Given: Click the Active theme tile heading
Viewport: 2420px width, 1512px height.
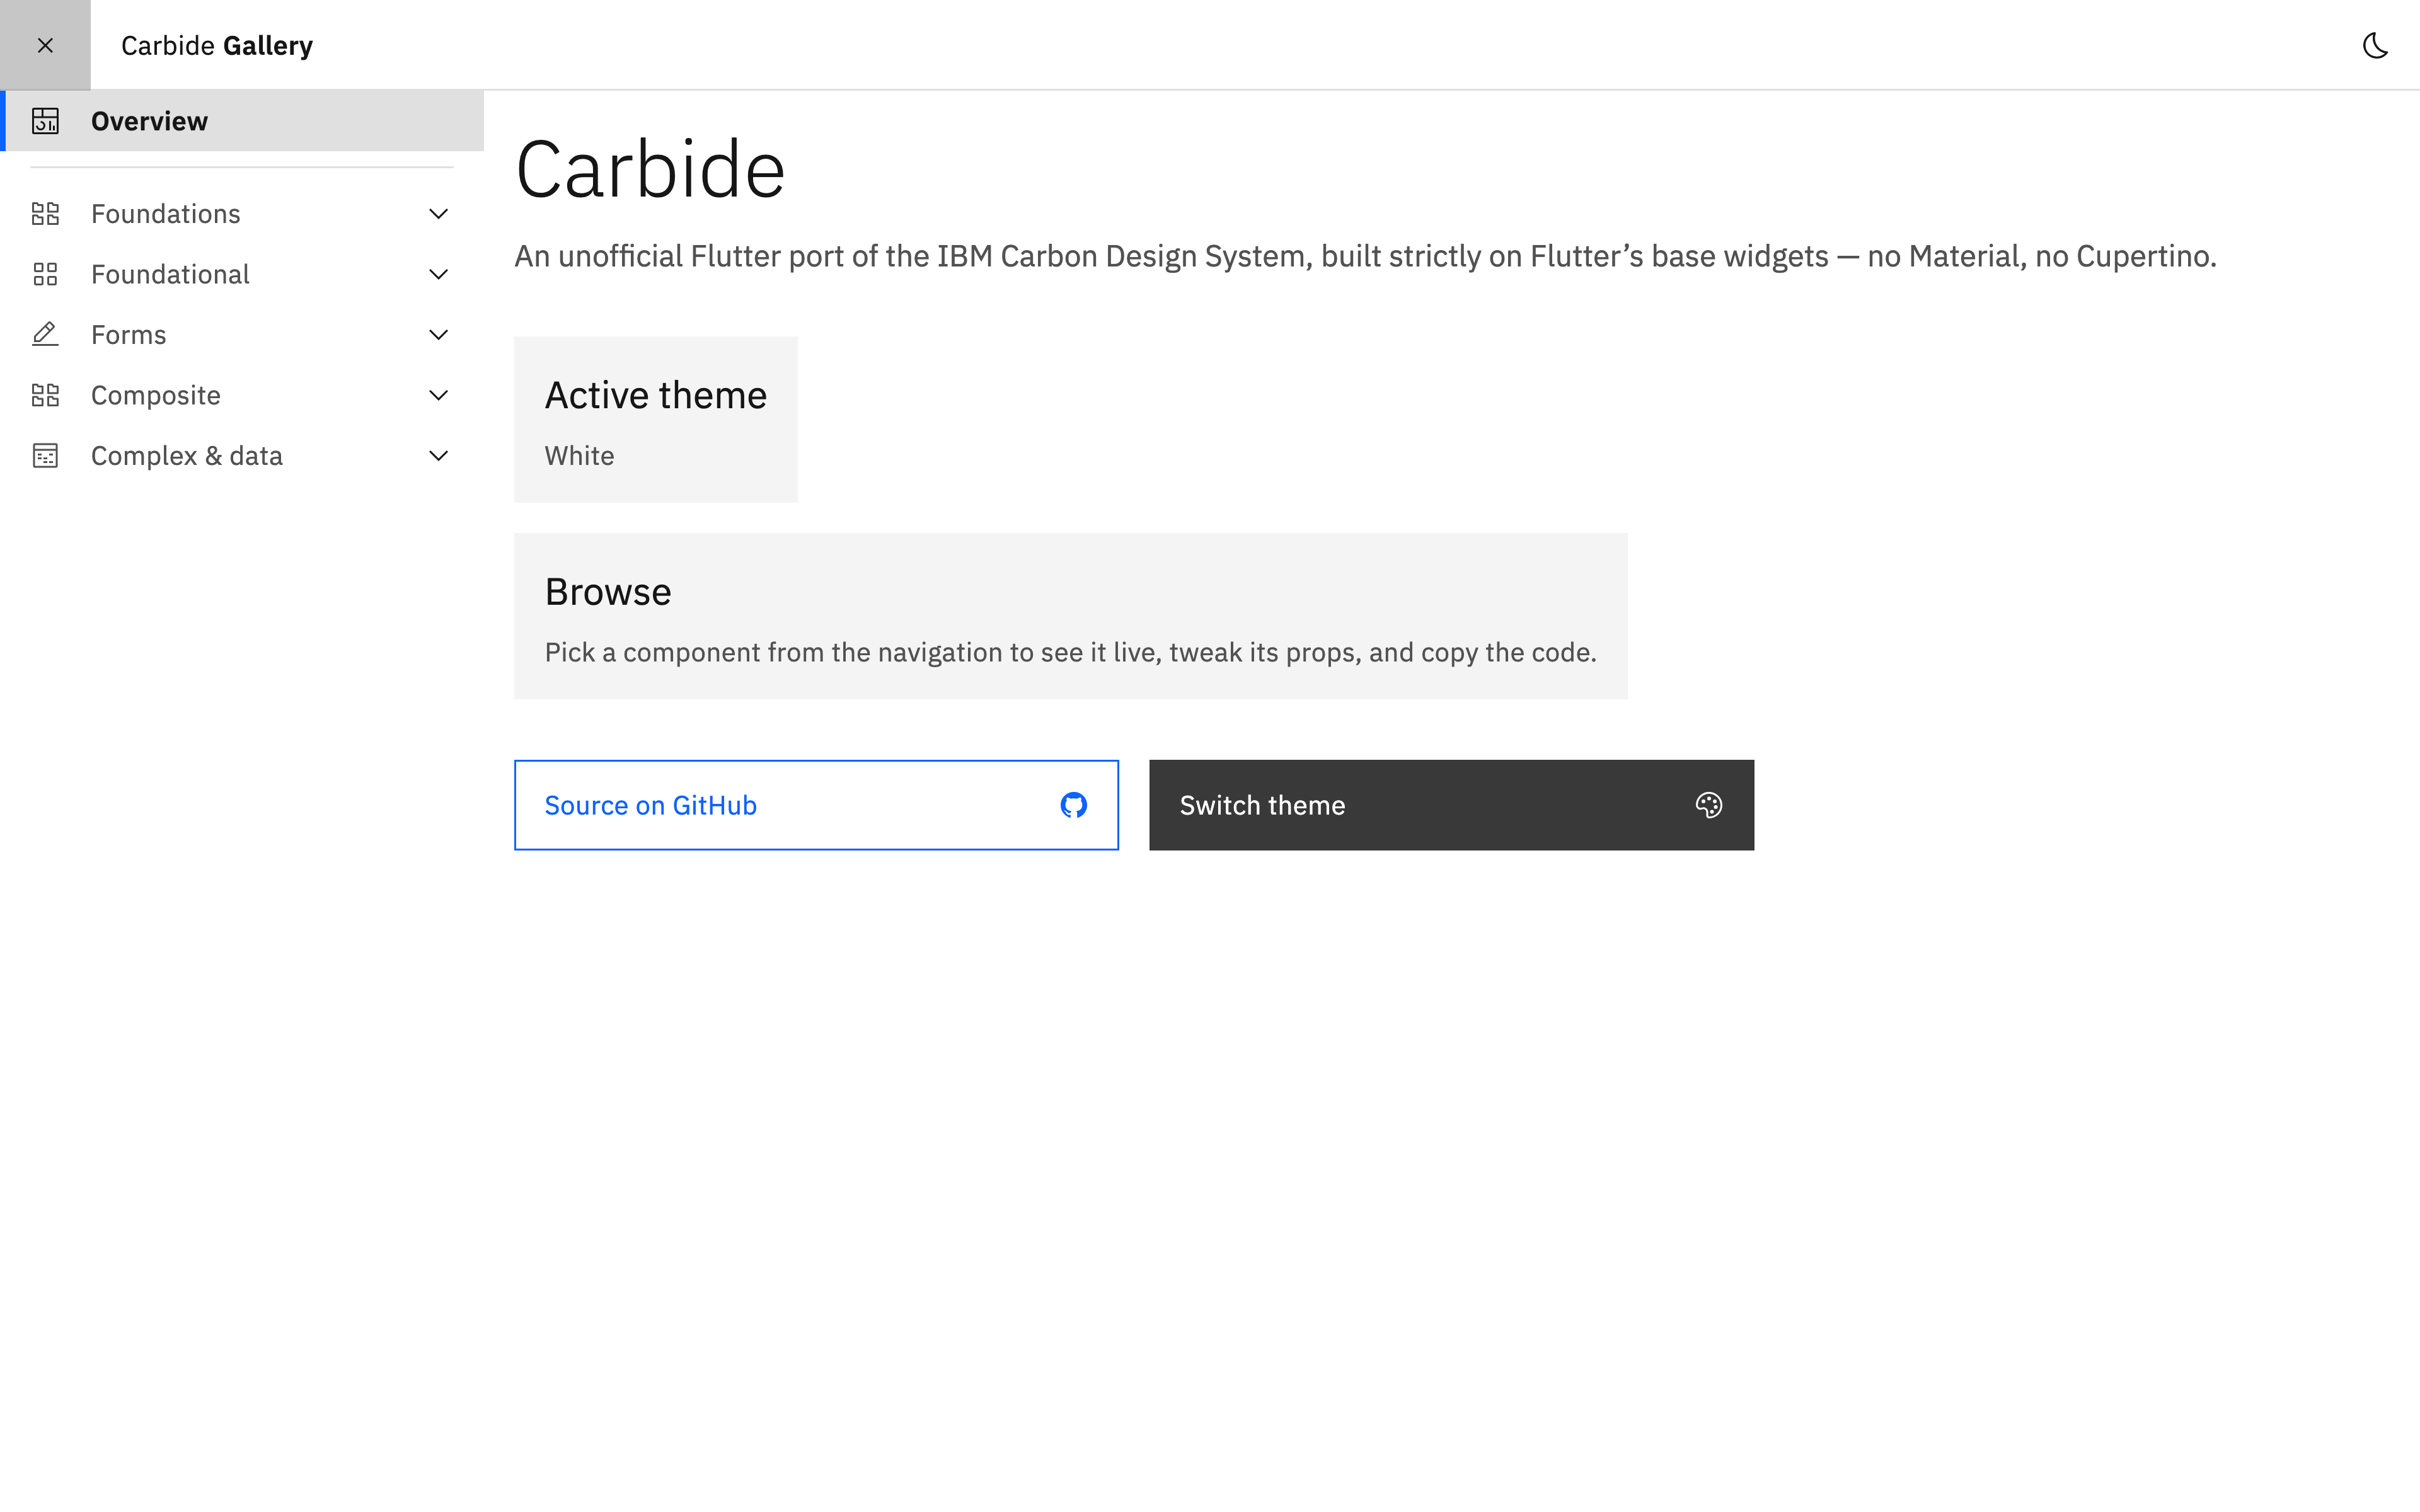Looking at the screenshot, I should pos(656,395).
